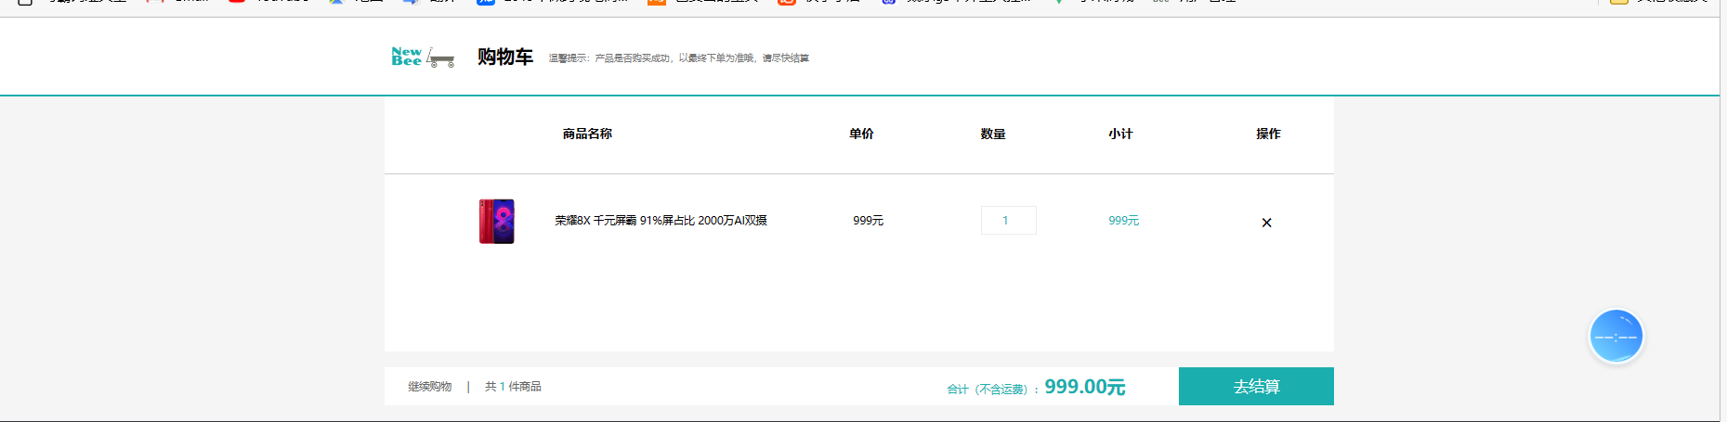This screenshot has height=422, width=1727.
Task: Click the 数量 column header
Action: pos(993,134)
